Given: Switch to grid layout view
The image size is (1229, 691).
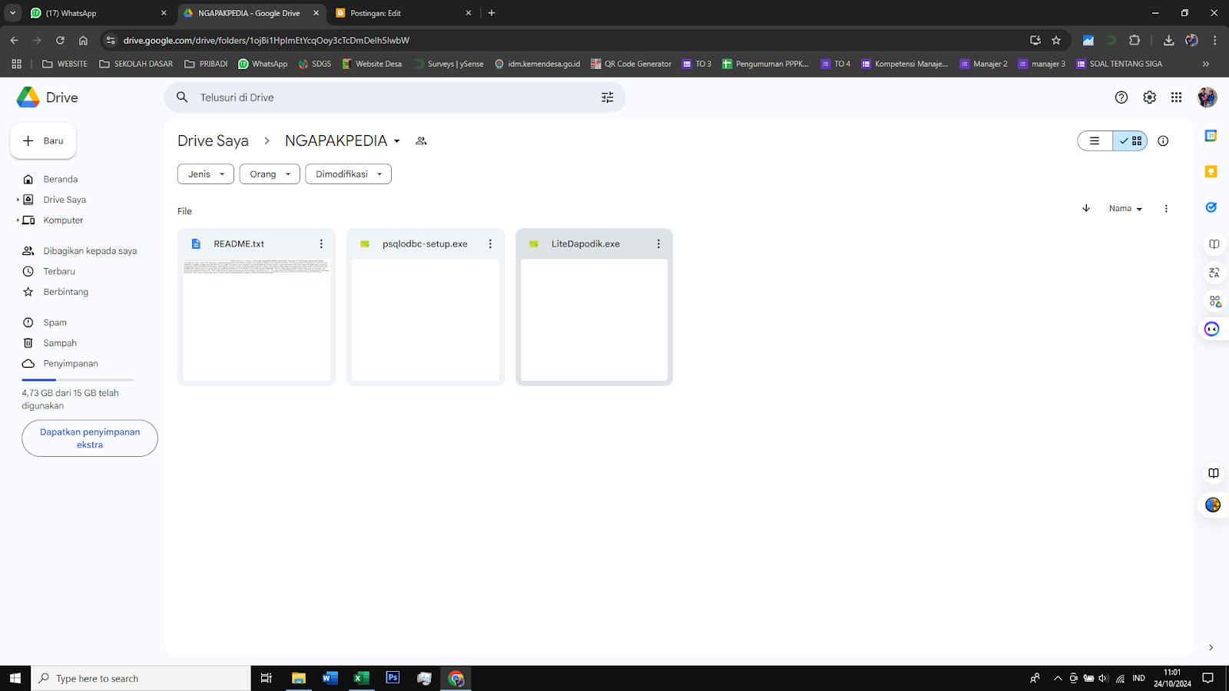Looking at the screenshot, I should click(x=1130, y=141).
